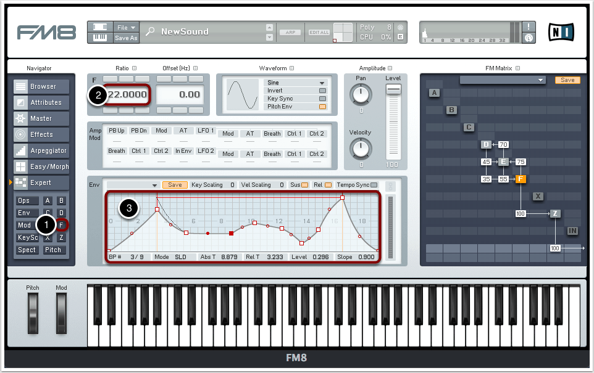Click the magnifier icon beside NewSound
Image resolution: width=594 pixels, height=373 pixels.
150,32
